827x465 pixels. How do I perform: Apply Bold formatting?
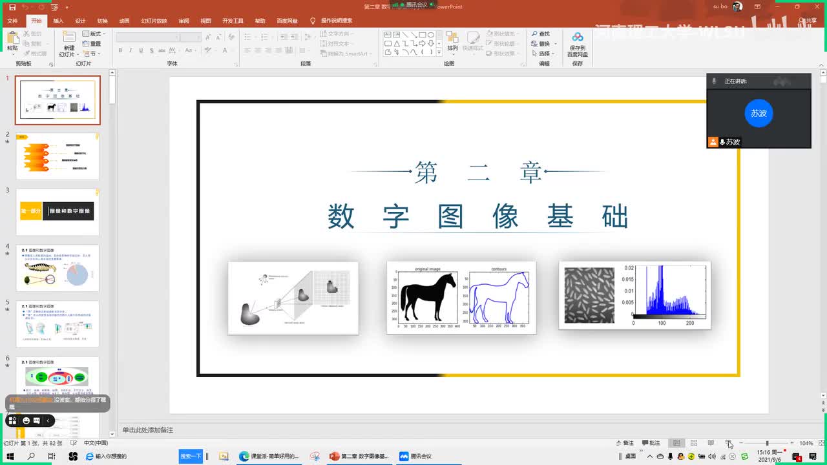(121, 50)
